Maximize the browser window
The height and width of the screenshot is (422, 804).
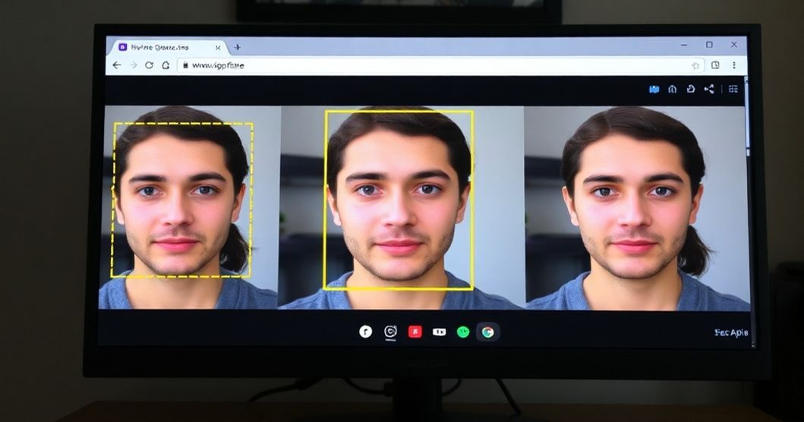tap(709, 45)
